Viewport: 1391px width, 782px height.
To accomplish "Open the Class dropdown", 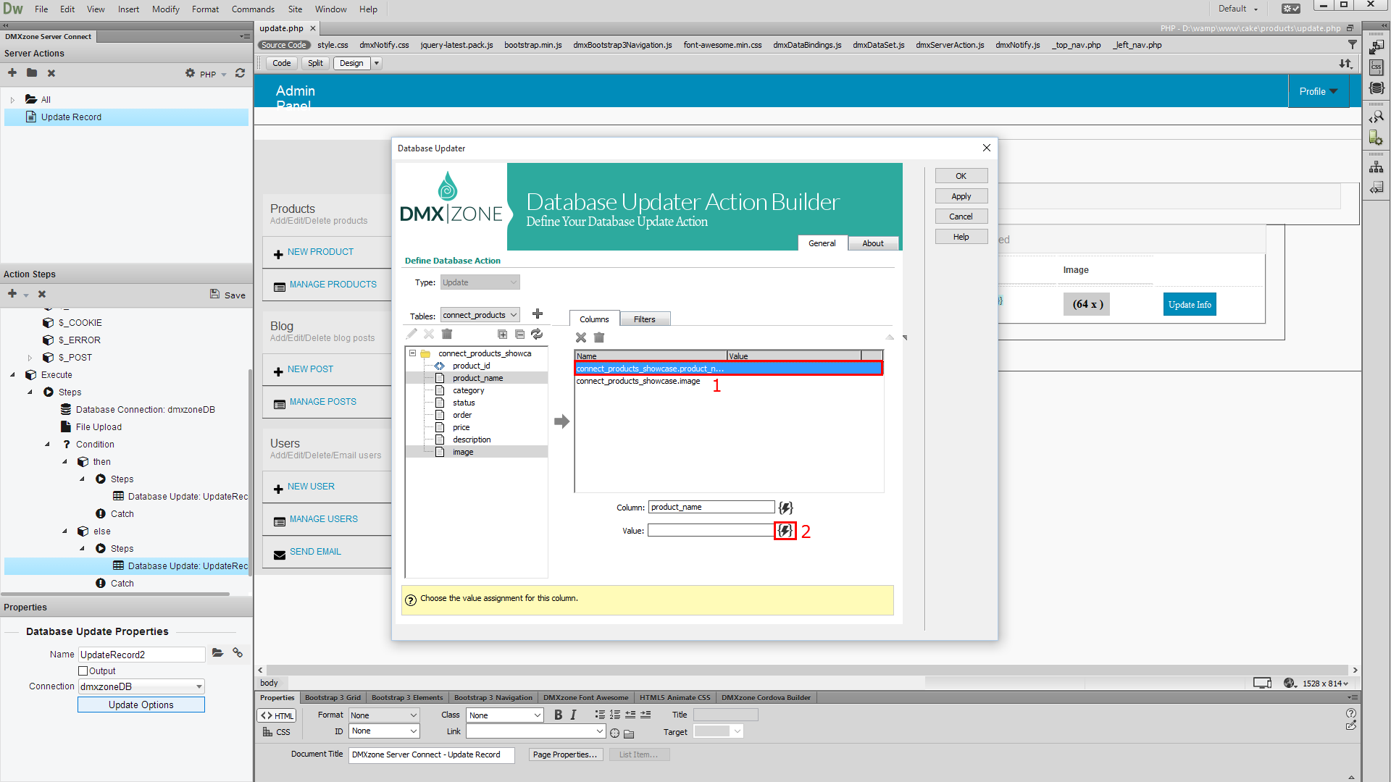I will pyautogui.click(x=505, y=715).
